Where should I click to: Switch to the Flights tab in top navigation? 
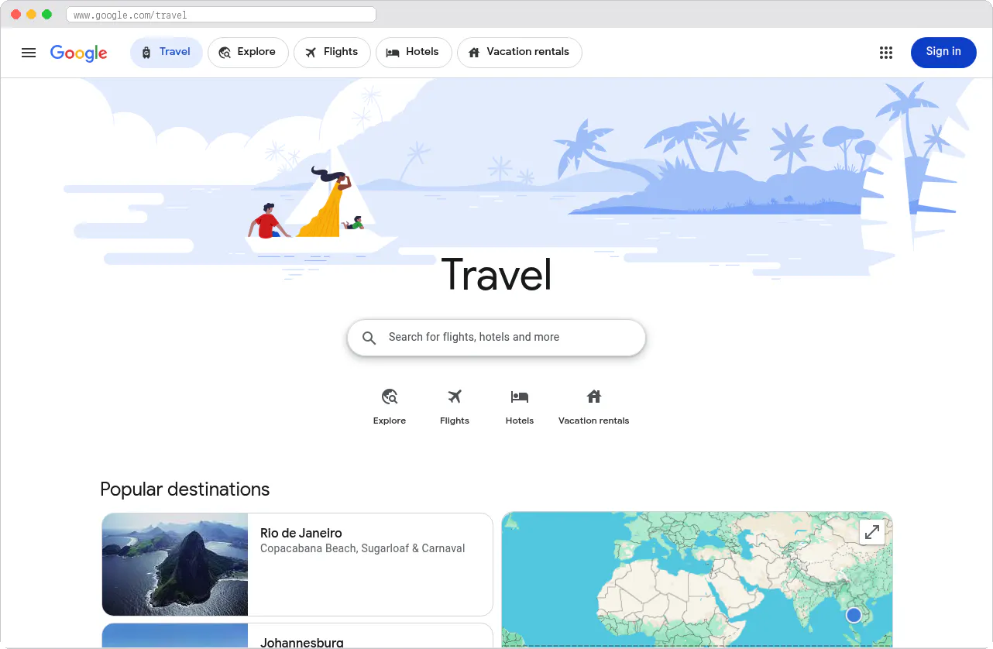(332, 53)
